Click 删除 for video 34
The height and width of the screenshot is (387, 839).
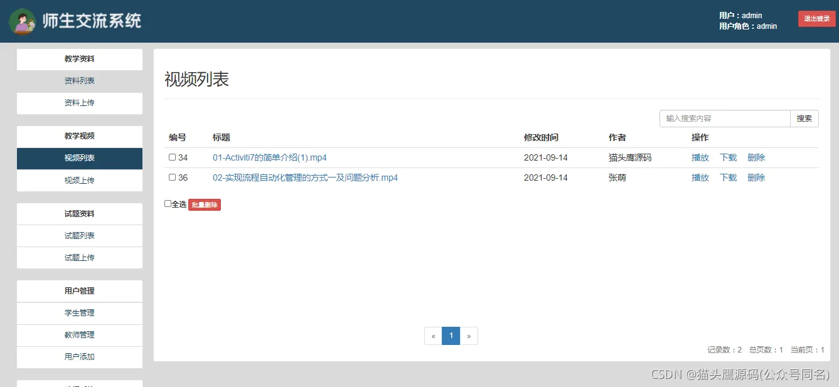tap(756, 157)
